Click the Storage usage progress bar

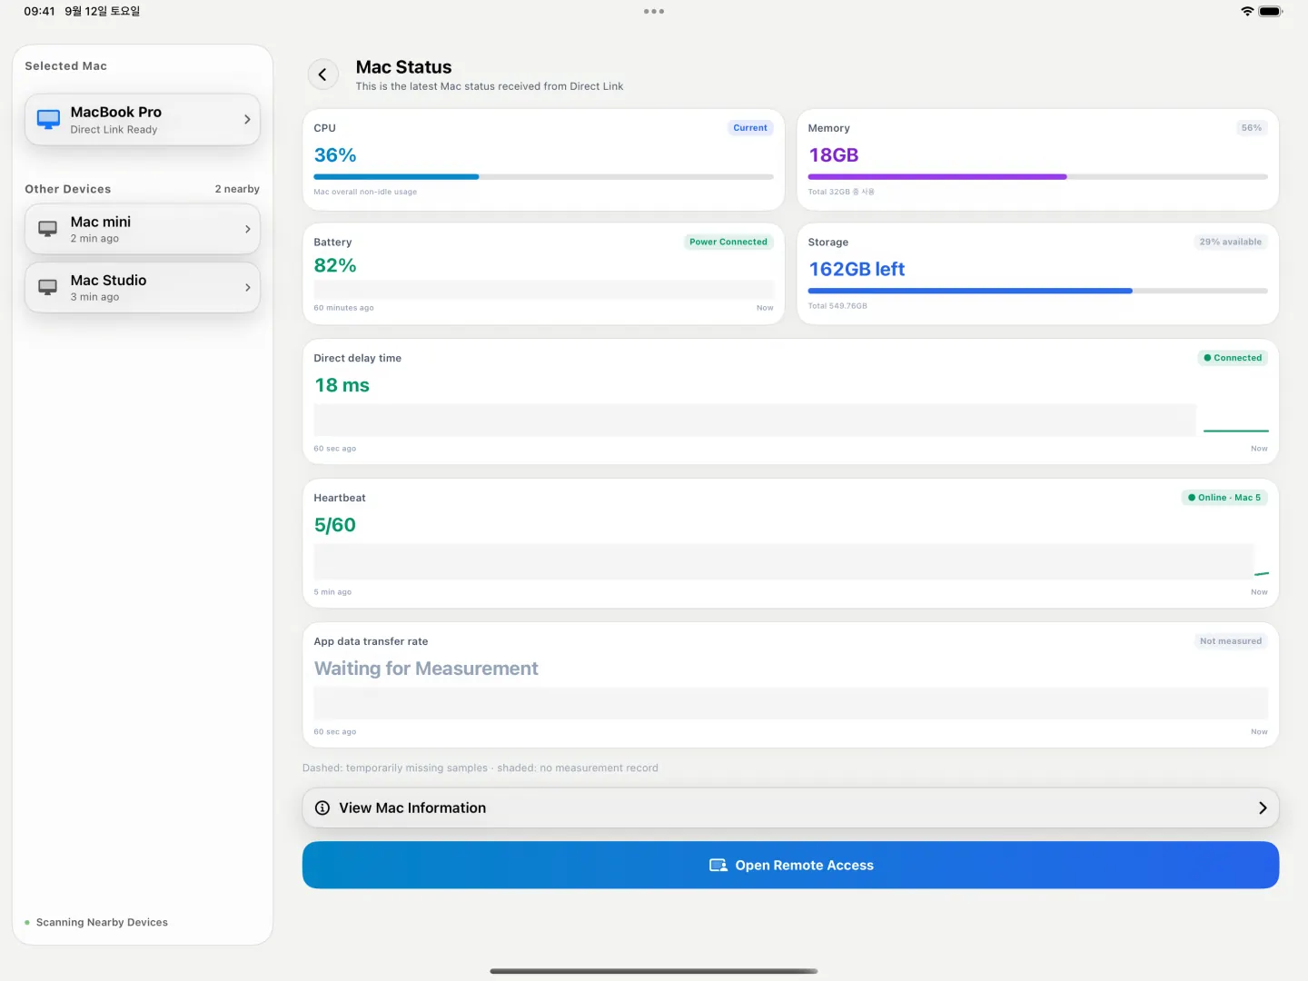point(1037,291)
